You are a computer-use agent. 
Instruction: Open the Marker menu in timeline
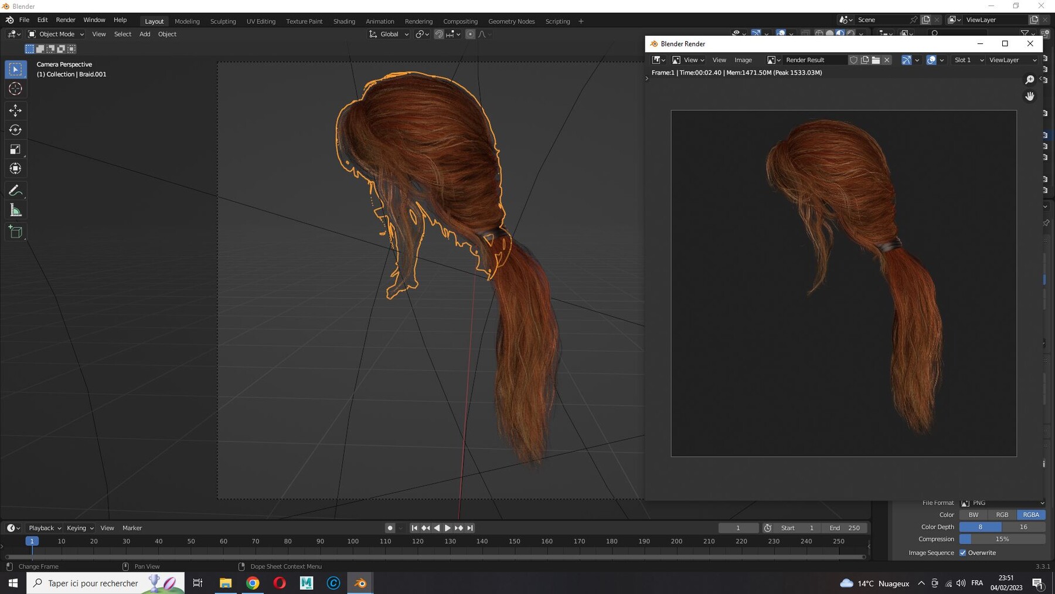click(x=132, y=528)
